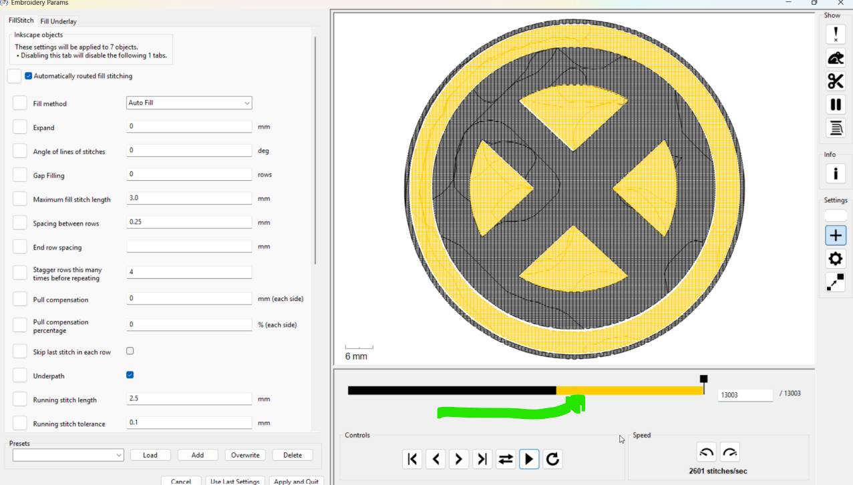Toggle the box left of Expand

pyautogui.click(x=20, y=127)
